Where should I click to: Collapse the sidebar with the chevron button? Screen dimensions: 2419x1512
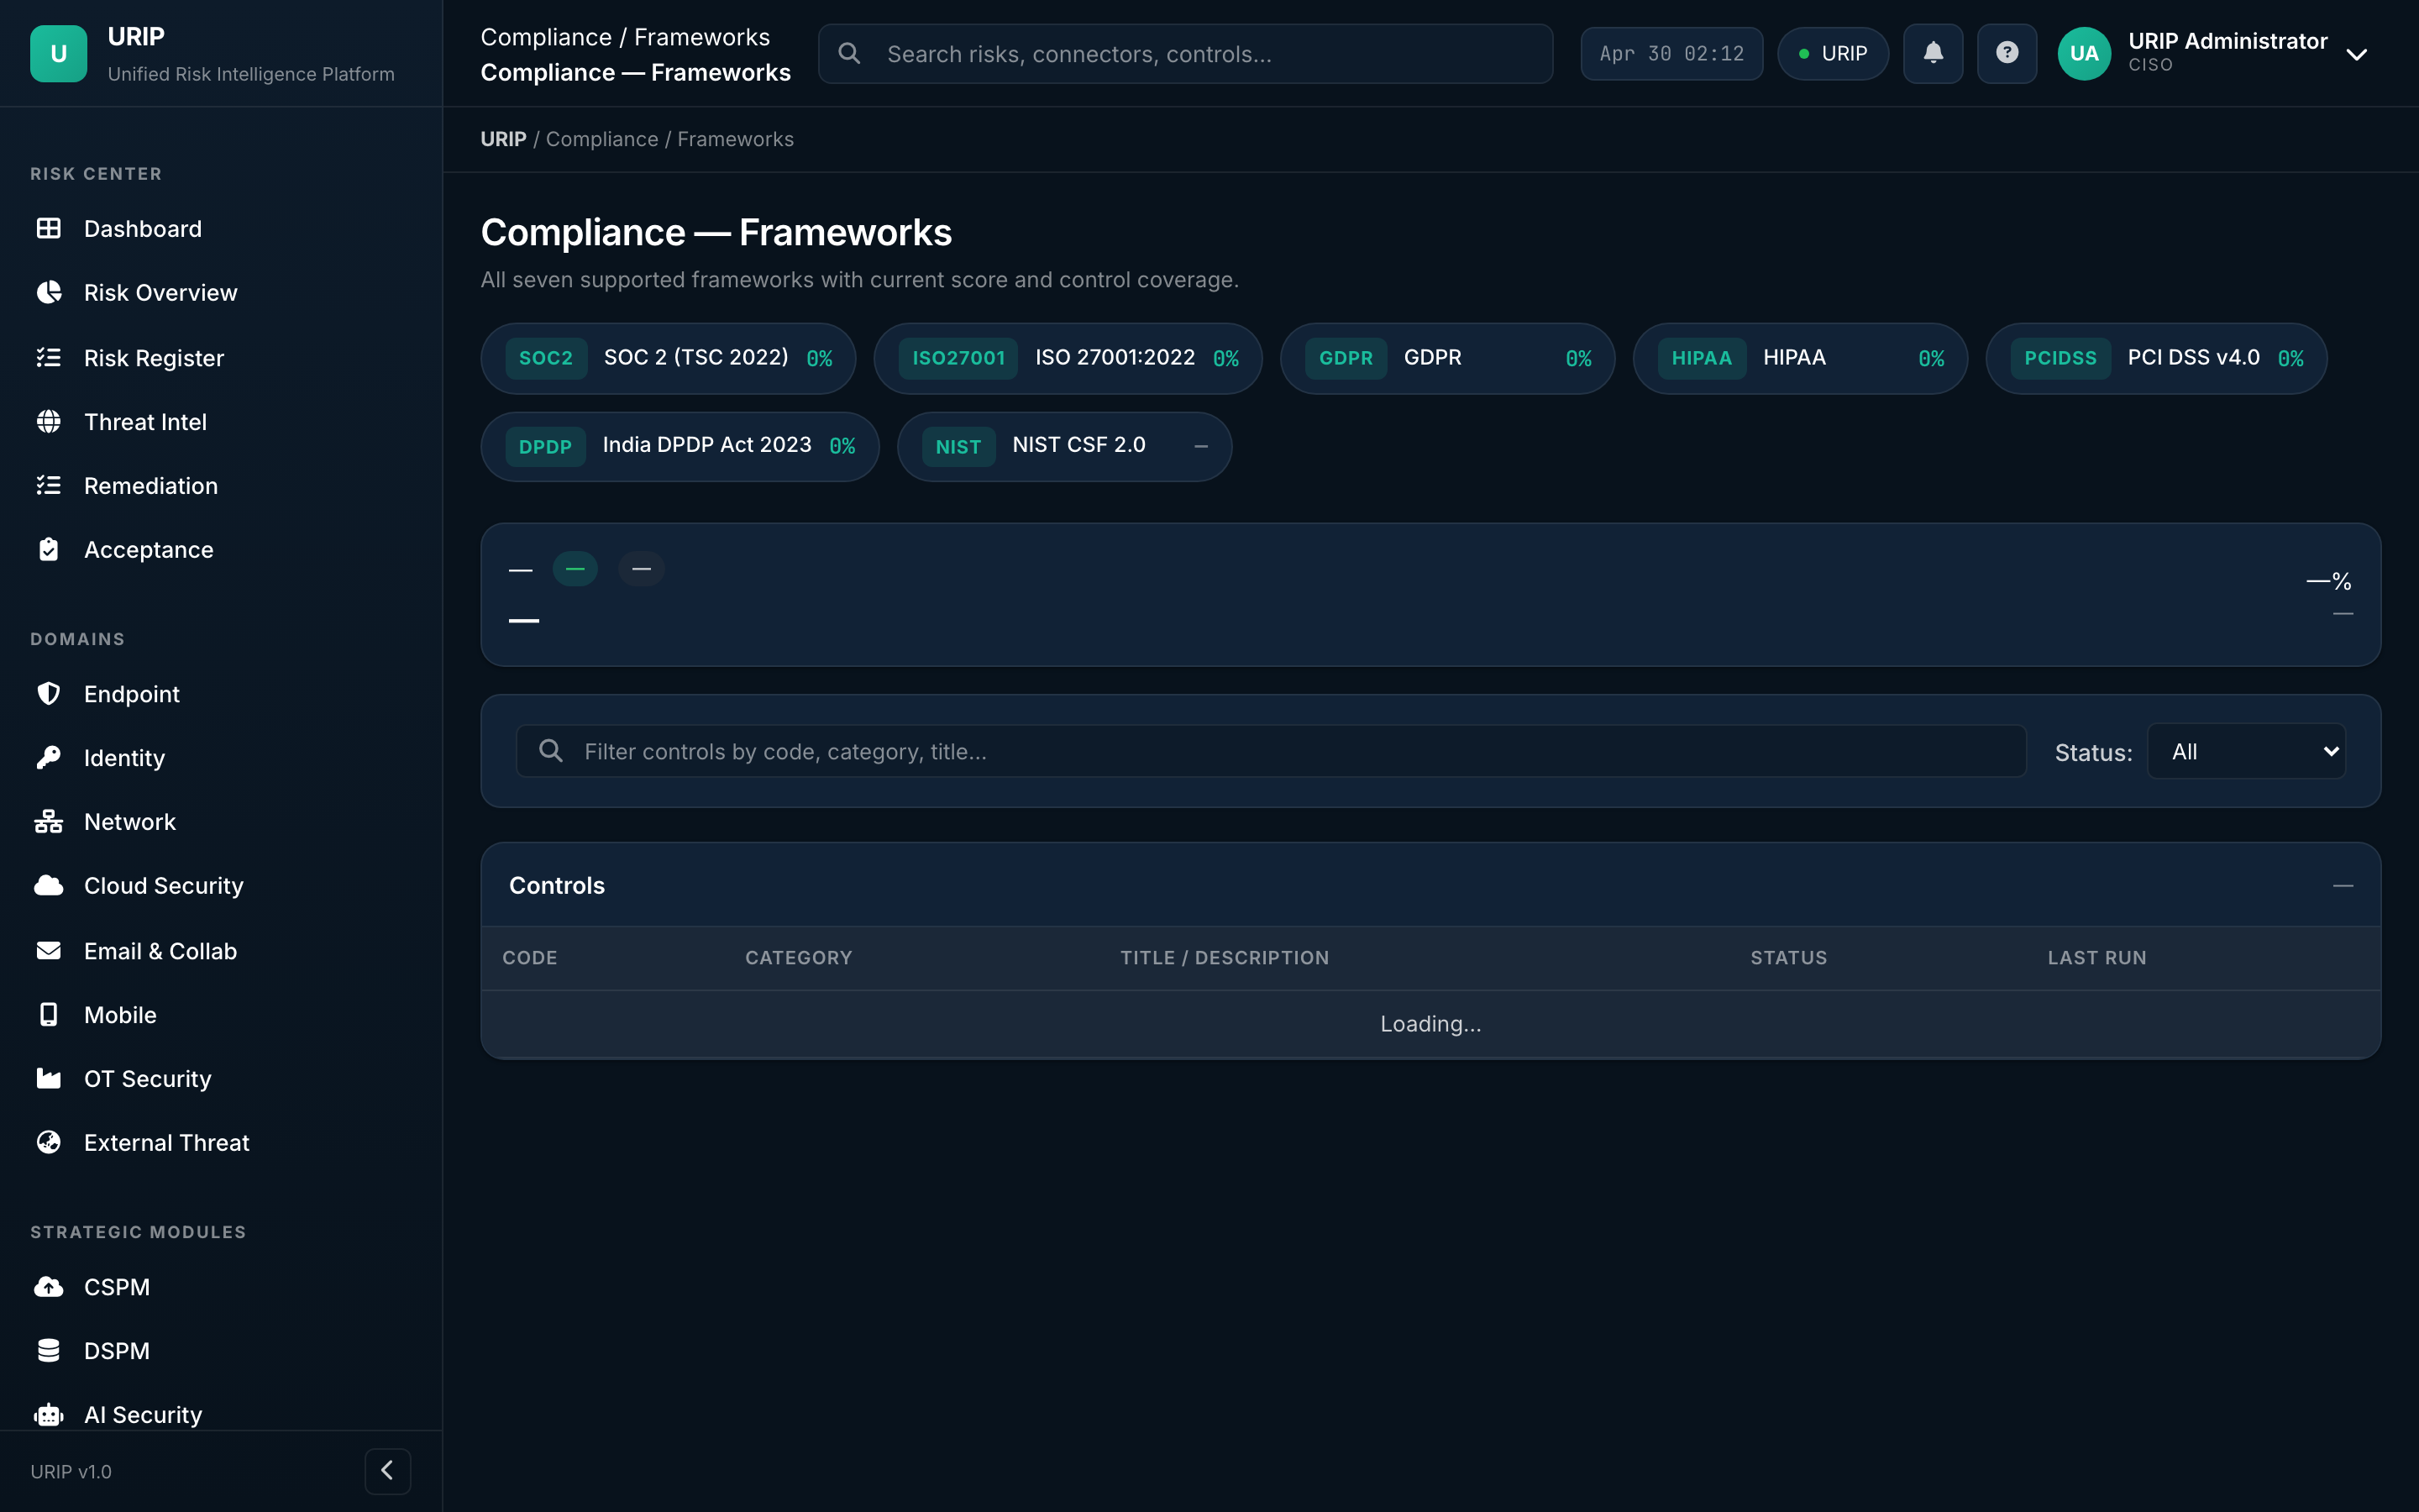click(388, 1471)
